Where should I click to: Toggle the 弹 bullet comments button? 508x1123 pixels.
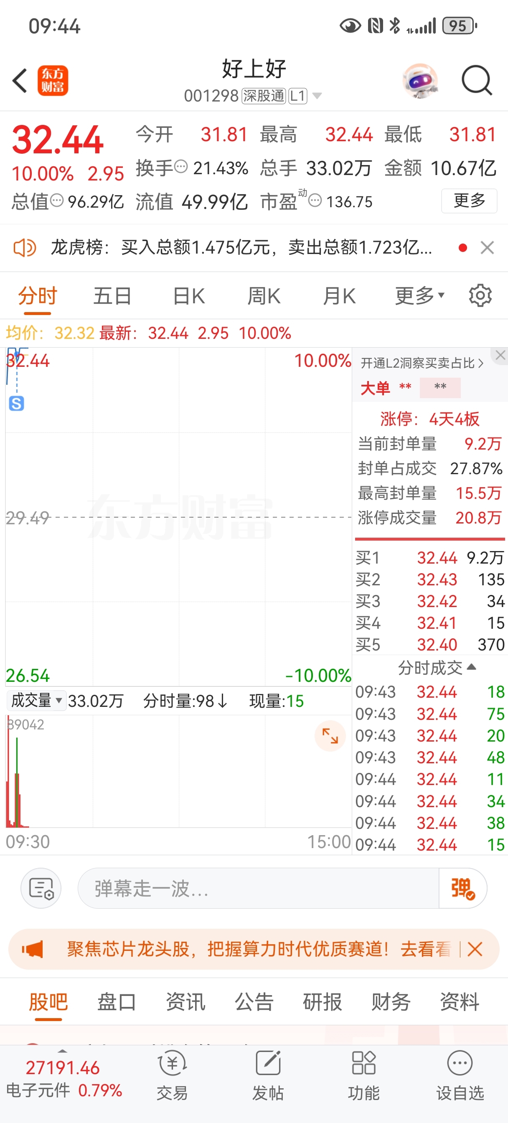click(x=462, y=888)
